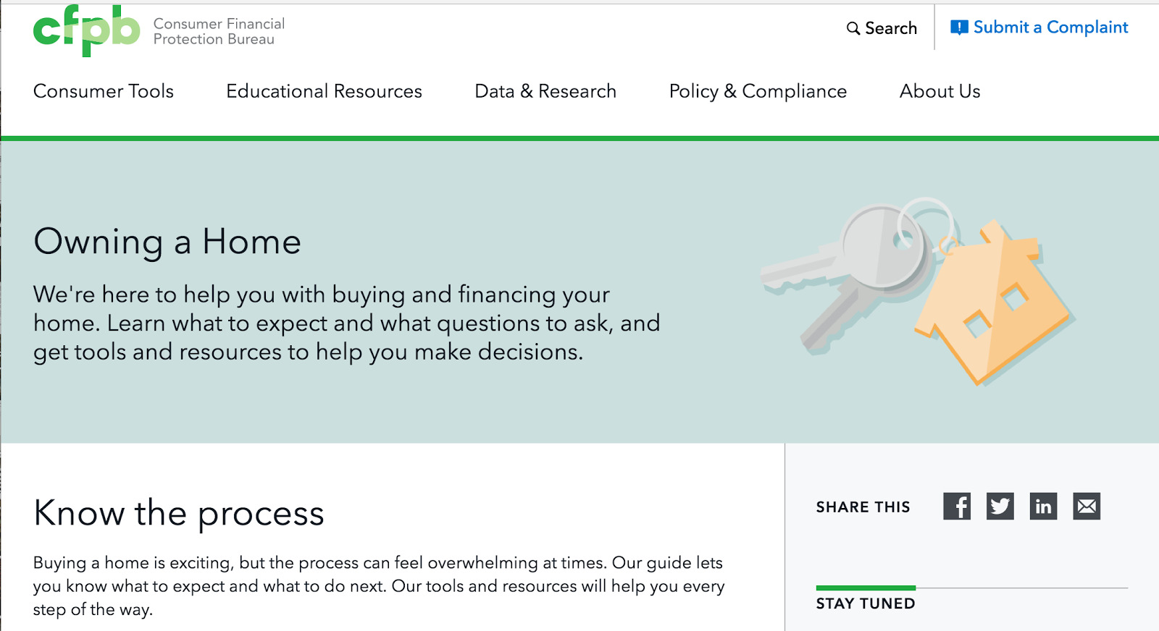Screen dimensions: 1159x631
Task: Click the Stay Tuned label
Action: [x=865, y=603]
